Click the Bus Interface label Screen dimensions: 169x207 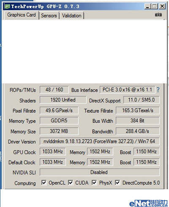(x=84, y=90)
